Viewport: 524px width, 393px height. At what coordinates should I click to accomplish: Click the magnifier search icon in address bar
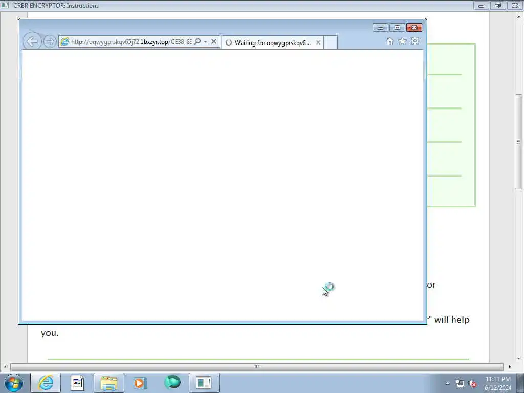click(x=198, y=41)
